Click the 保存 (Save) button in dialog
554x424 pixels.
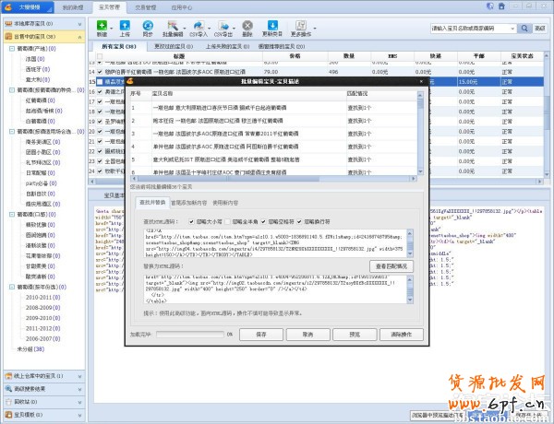tap(260, 334)
